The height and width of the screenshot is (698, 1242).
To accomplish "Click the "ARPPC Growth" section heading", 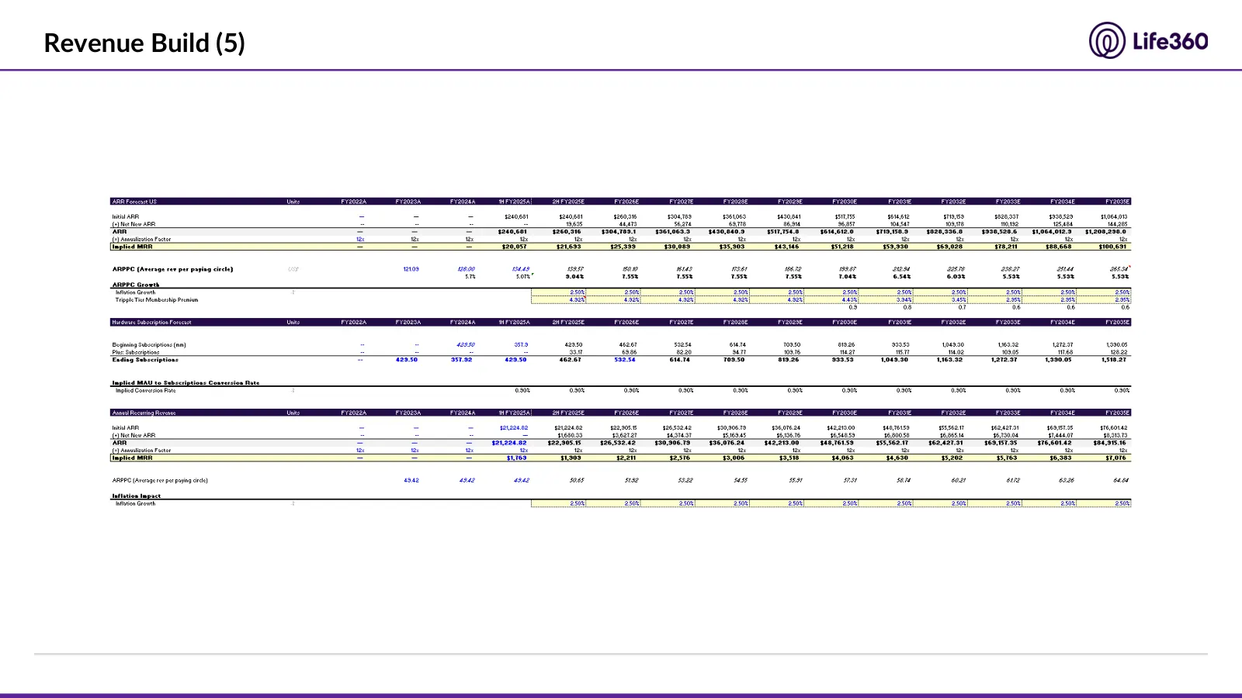I will (x=136, y=285).
